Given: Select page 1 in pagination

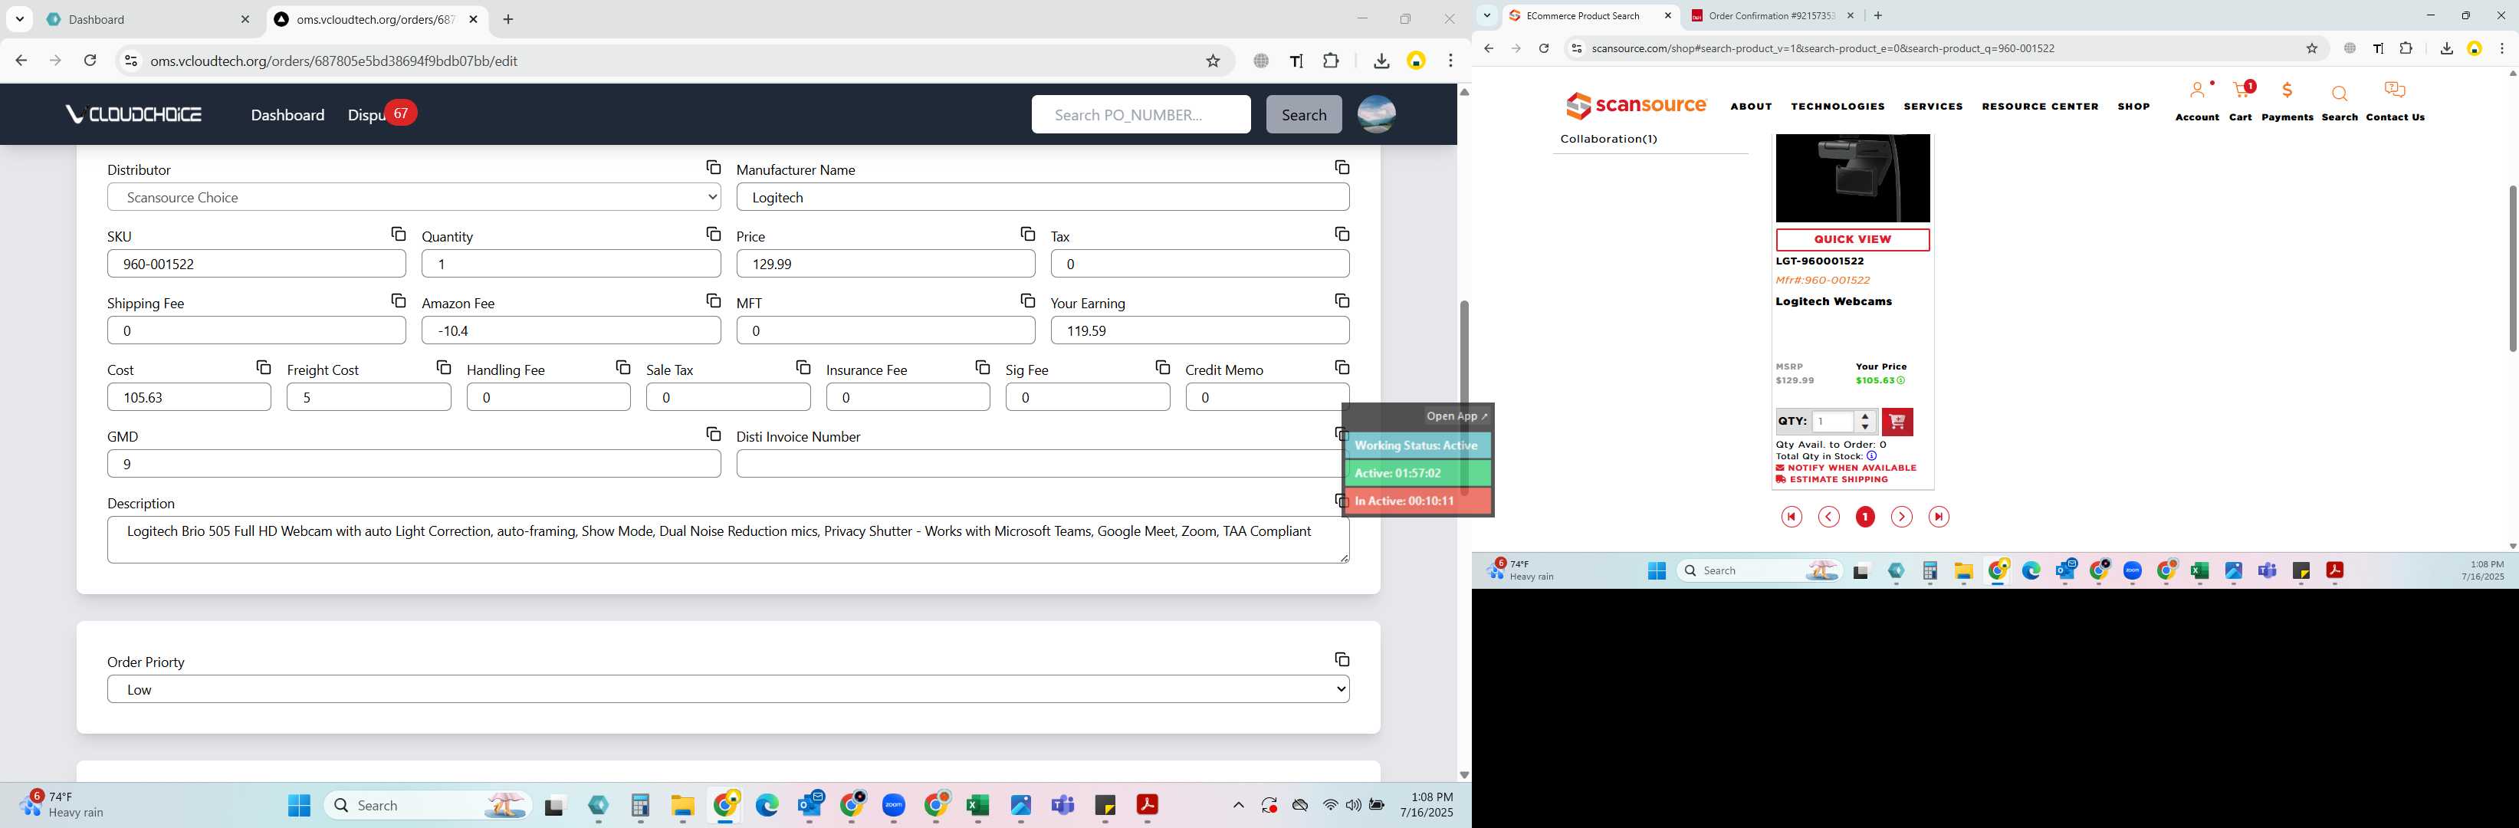Looking at the screenshot, I should tap(1865, 516).
